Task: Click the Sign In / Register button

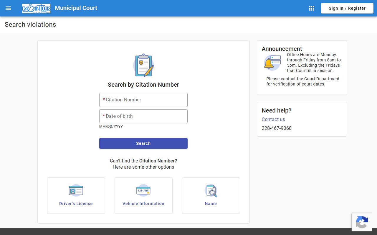Action: click(347, 8)
